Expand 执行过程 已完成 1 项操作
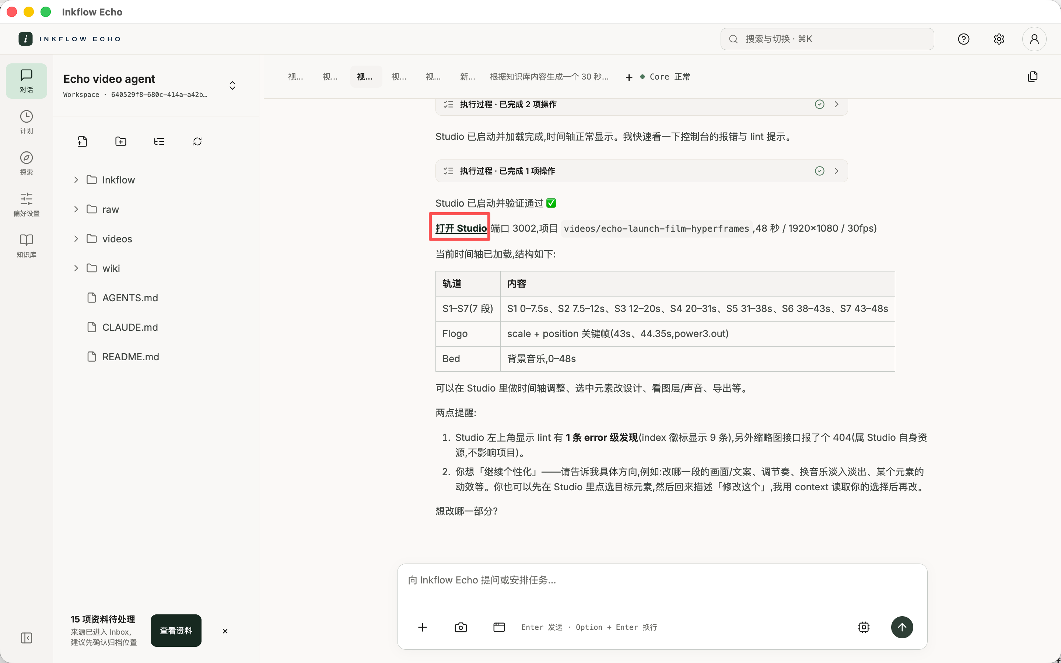 (x=641, y=171)
